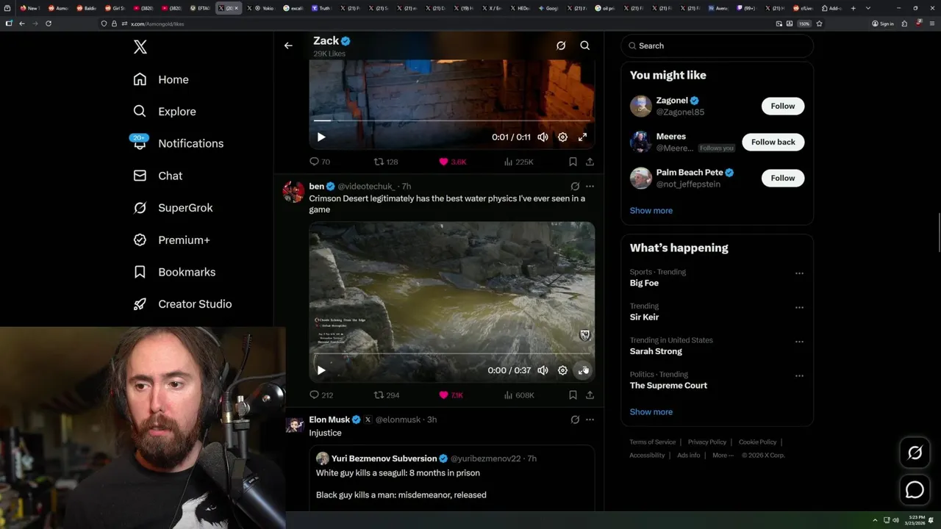Open Elon Musk's profile name link
Screen dimensions: 941x529
[x=329, y=420]
